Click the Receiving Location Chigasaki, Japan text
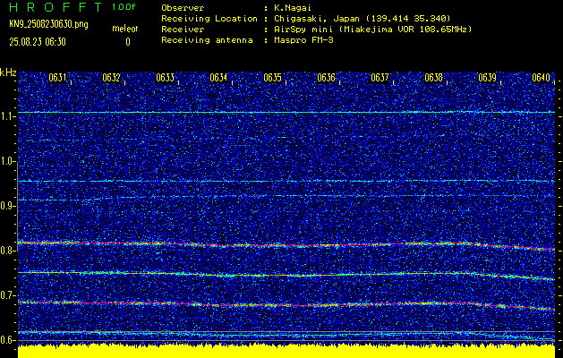This screenshot has height=358, width=563. click(x=363, y=18)
